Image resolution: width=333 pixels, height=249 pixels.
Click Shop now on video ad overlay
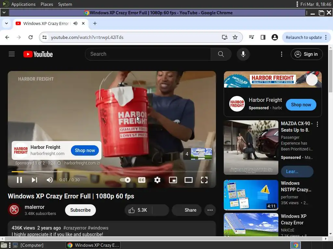pyautogui.click(x=85, y=150)
